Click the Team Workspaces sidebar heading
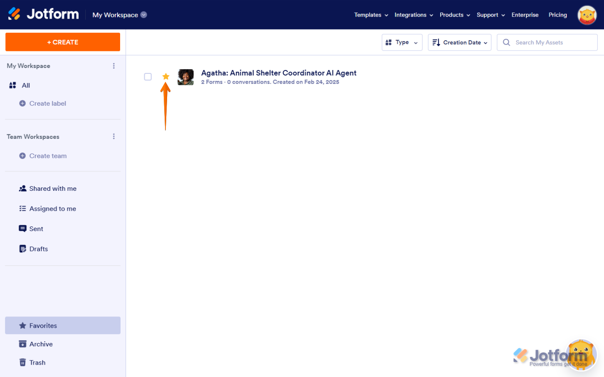Screen dimensions: 604x377 (33, 136)
